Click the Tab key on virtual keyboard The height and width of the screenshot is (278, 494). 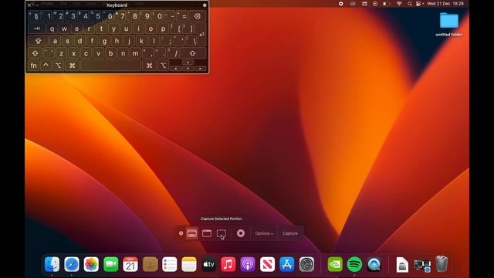(36, 29)
